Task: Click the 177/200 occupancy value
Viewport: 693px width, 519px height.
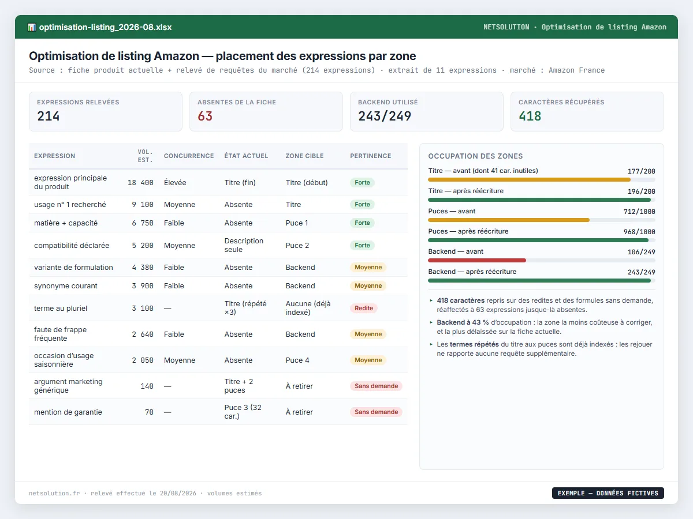Action: coord(642,171)
